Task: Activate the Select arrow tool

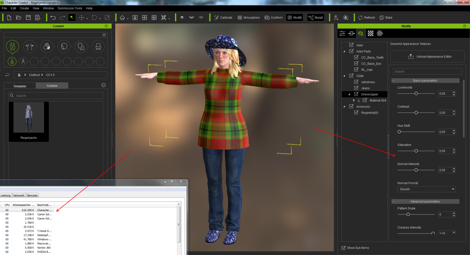Action: tap(72, 18)
